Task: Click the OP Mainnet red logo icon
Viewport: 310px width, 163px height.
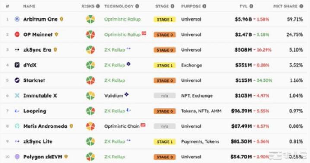Action: (17, 34)
